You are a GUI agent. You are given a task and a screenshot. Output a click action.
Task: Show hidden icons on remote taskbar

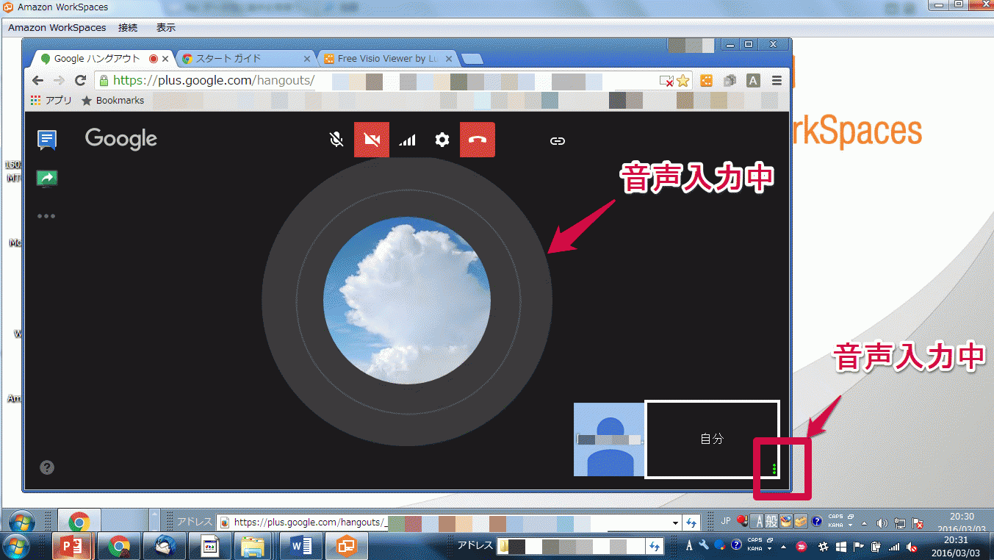point(865,523)
